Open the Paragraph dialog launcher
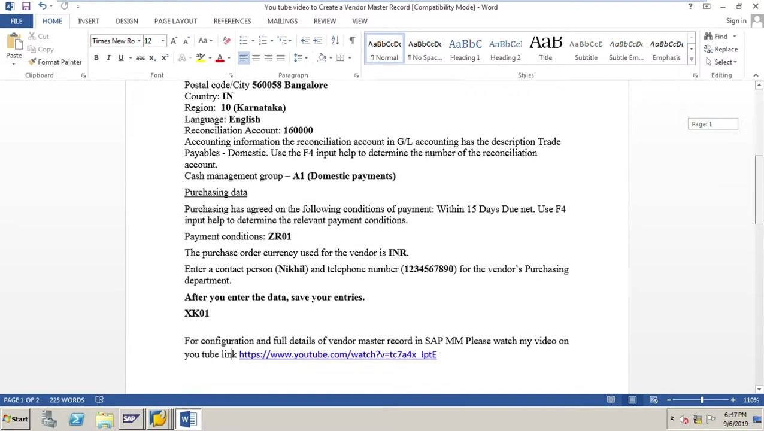 (x=356, y=75)
